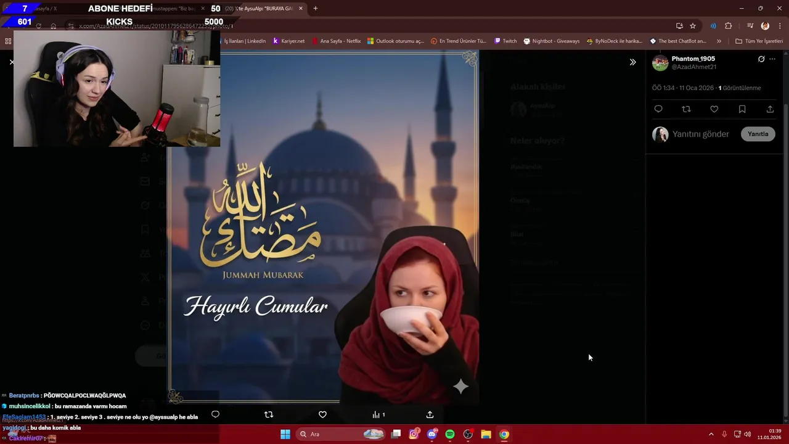This screenshot has width=789, height=444.
Task: Click the taskbar Ara search box
Action: tap(340, 434)
